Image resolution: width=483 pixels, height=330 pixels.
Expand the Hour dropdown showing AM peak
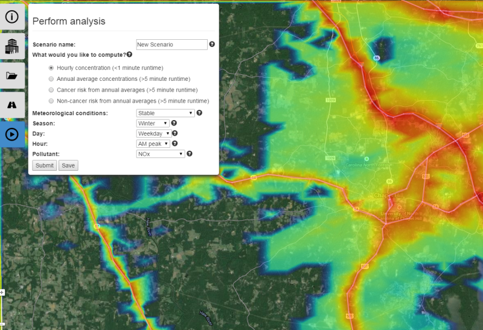click(x=153, y=144)
